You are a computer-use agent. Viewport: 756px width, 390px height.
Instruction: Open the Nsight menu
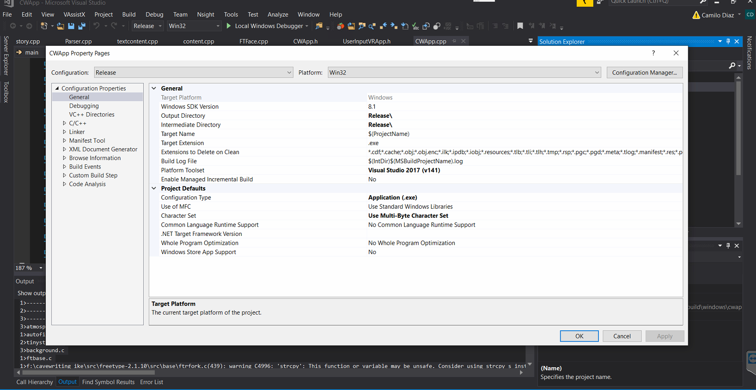[206, 14]
